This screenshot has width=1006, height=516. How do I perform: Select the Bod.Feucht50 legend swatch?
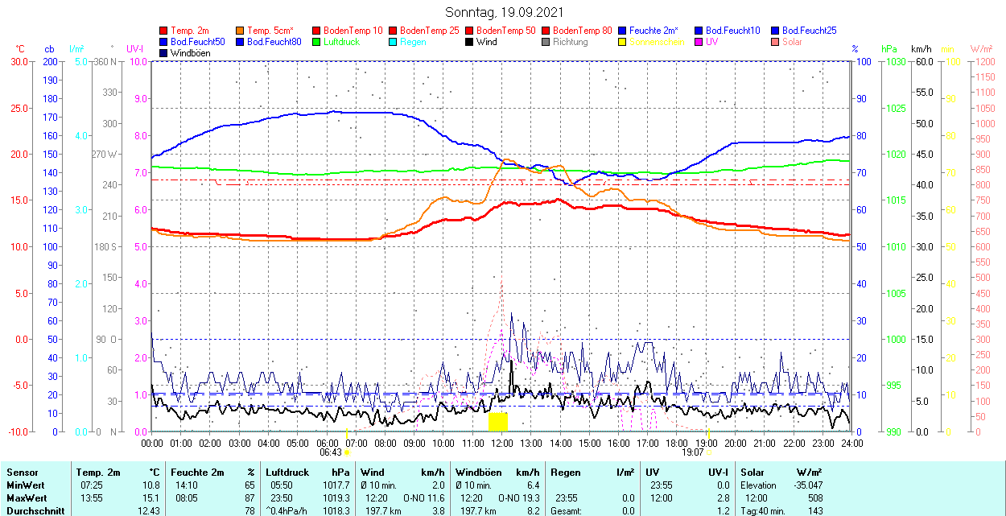(164, 42)
